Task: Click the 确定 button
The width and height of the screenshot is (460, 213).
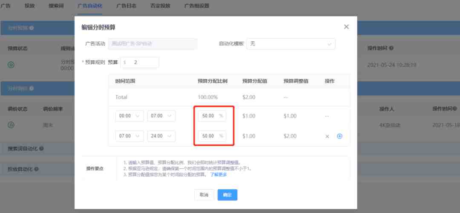Action: point(227,195)
